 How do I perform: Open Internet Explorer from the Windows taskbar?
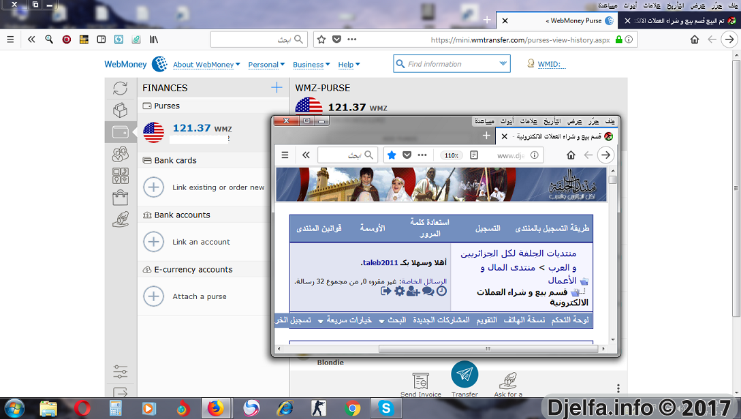(x=285, y=408)
